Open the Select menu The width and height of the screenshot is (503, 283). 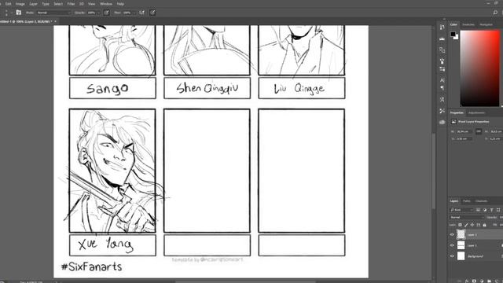click(x=58, y=4)
